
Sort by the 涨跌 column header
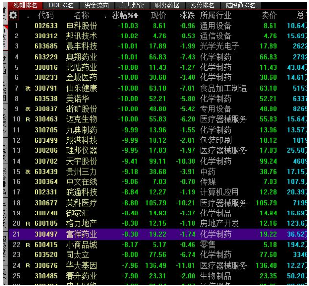[x=187, y=15]
